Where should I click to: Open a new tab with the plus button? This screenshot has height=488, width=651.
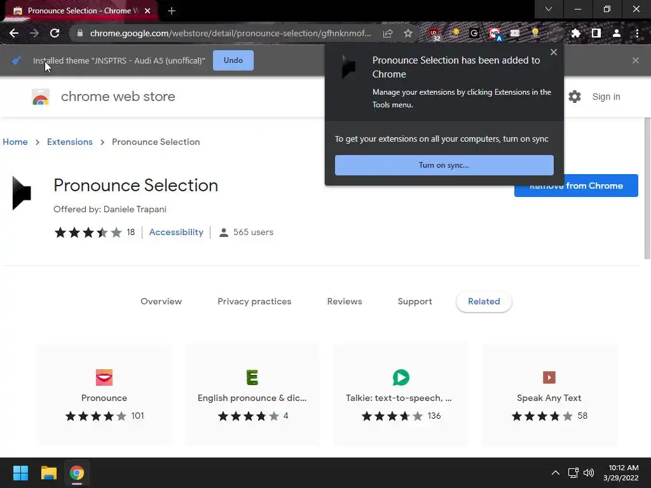[x=172, y=11]
